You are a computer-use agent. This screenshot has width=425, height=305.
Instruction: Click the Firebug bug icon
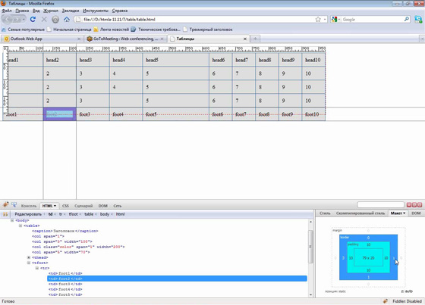6,205
